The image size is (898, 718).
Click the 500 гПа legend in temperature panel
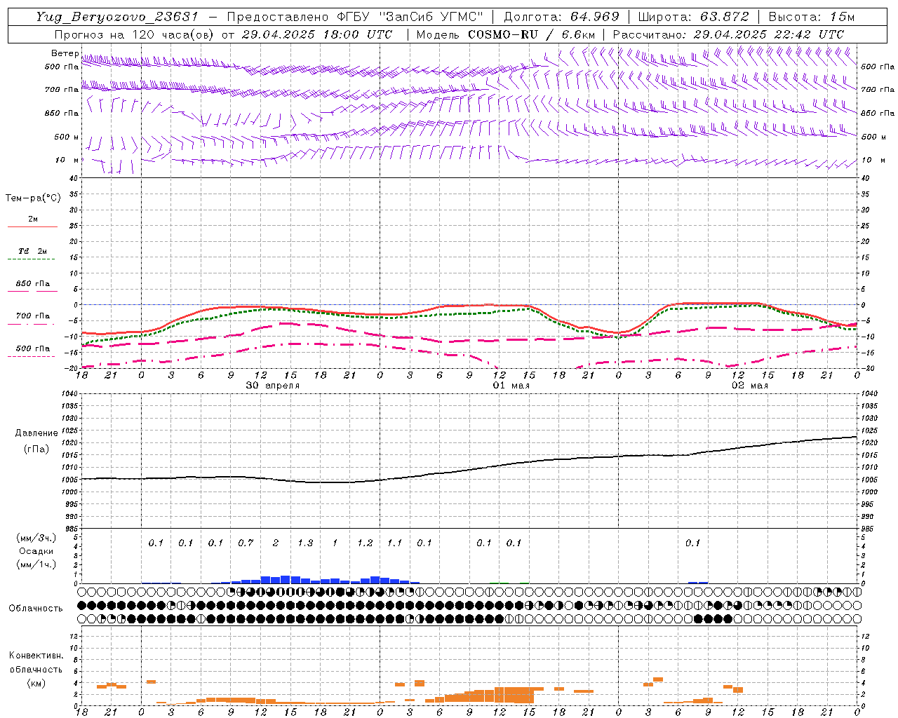tap(32, 348)
